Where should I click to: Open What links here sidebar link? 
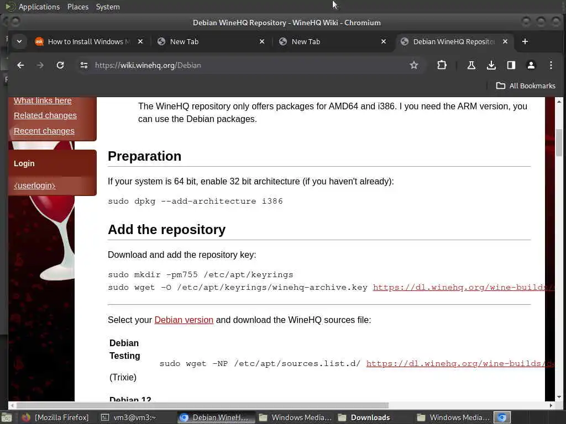click(43, 100)
